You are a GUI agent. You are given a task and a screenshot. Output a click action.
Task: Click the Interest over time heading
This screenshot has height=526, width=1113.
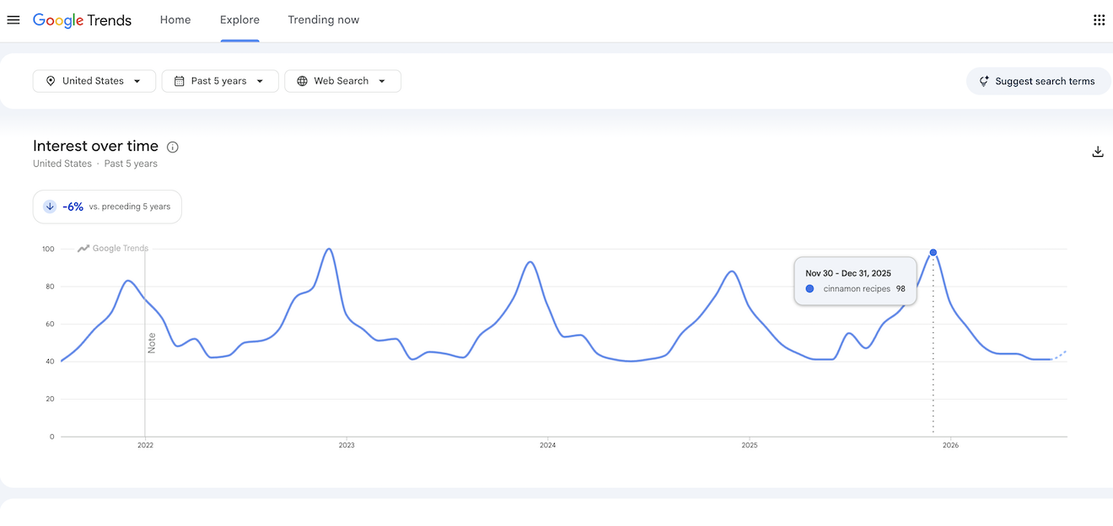(x=95, y=146)
